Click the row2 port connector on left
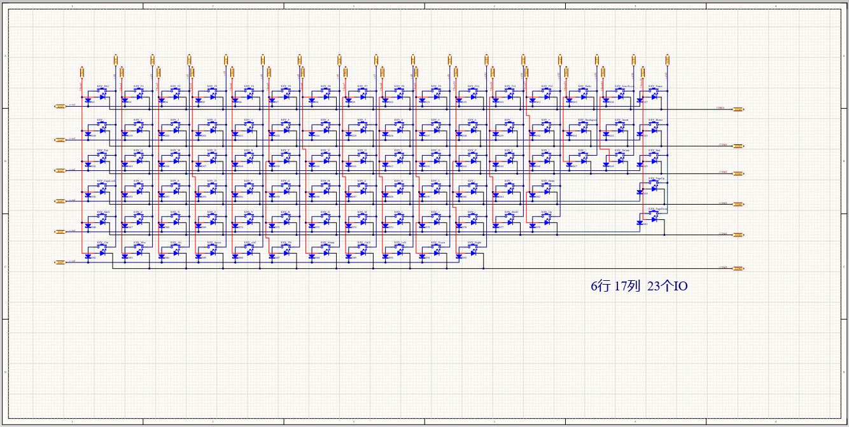The image size is (849, 427). click(x=60, y=170)
